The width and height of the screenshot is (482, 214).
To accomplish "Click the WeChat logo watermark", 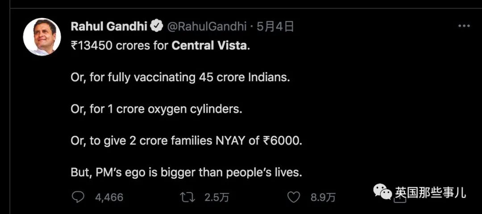I will [x=382, y=192].
